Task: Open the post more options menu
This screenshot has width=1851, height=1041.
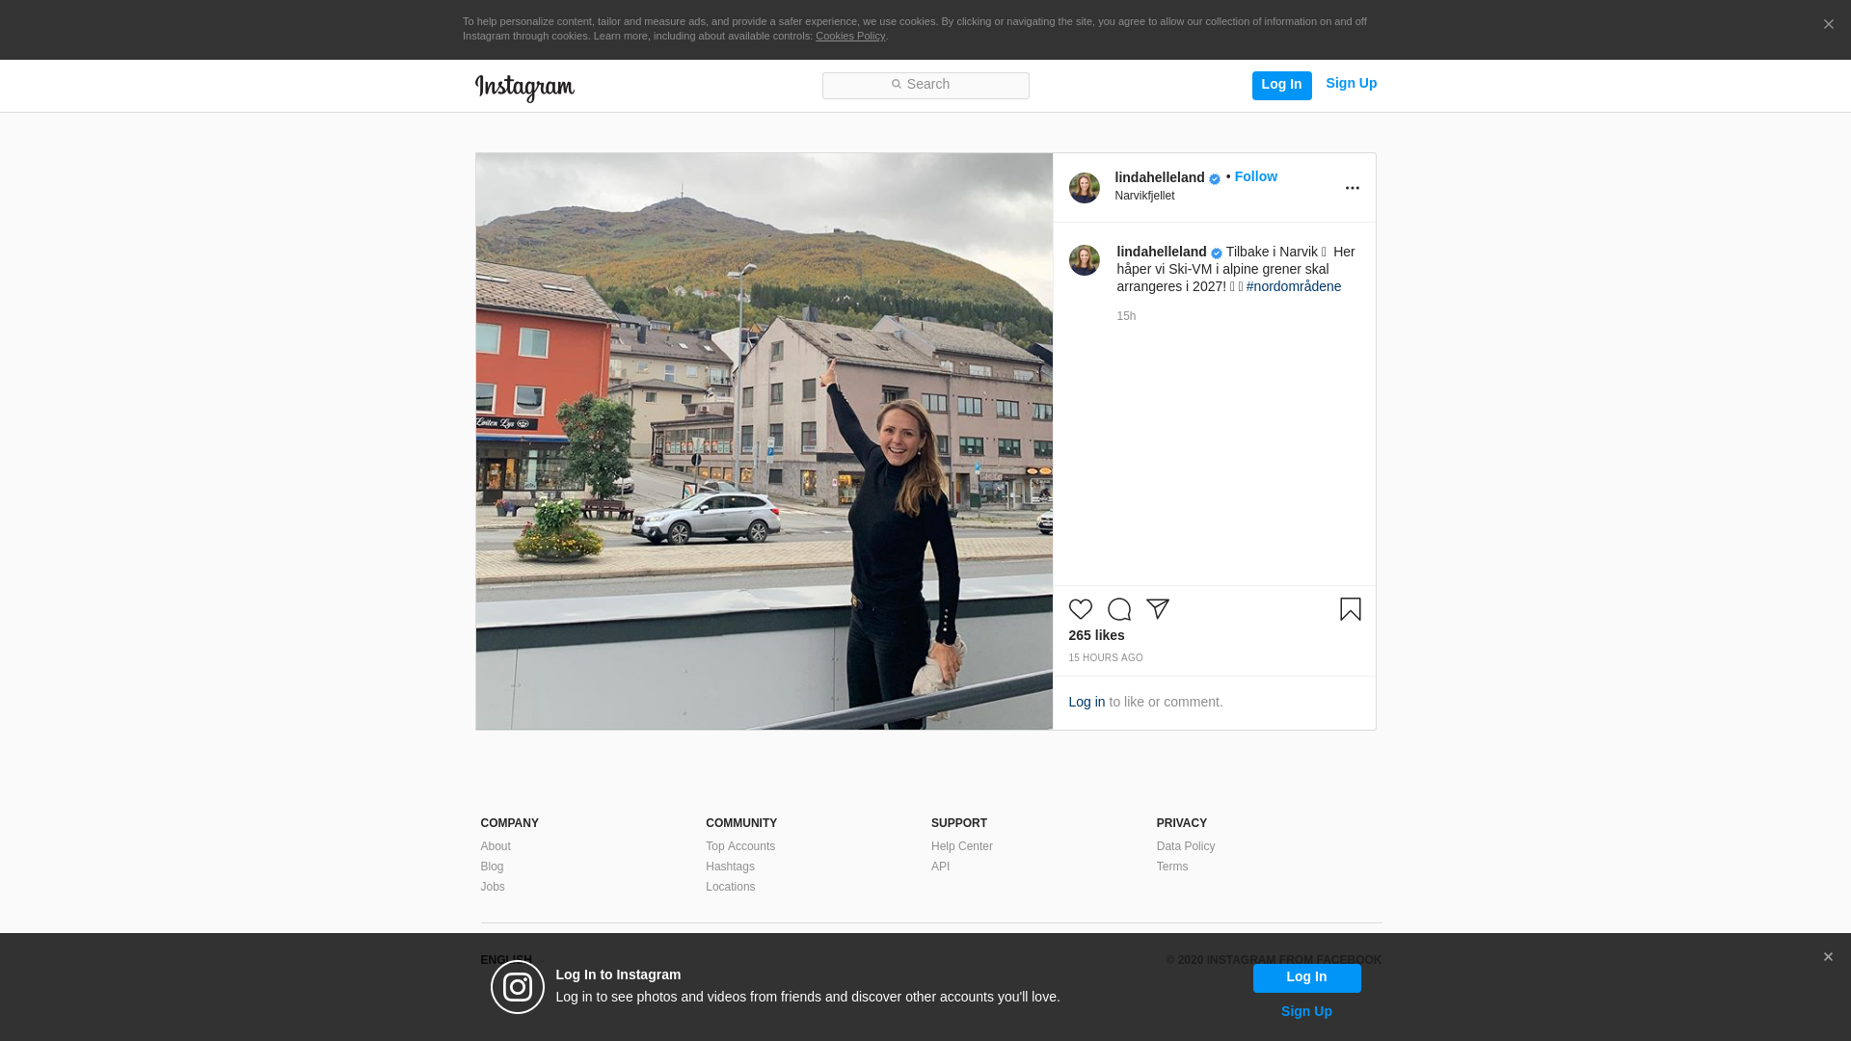Action: coord(1352,188)
